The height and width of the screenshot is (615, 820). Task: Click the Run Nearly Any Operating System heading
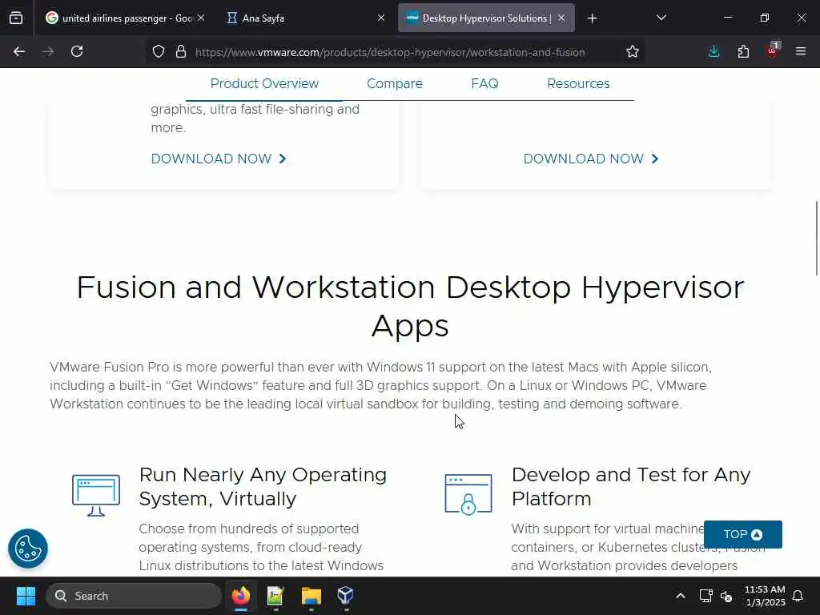coord(263,486)
